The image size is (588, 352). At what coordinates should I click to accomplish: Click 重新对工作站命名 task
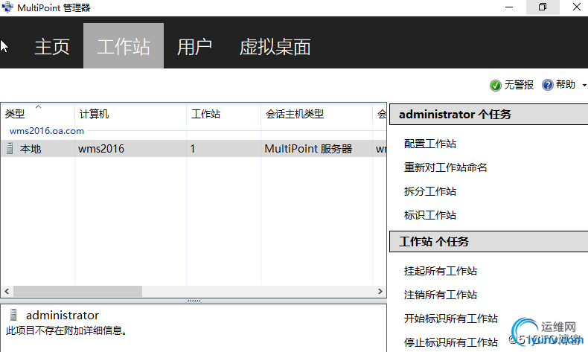point(446,167)
